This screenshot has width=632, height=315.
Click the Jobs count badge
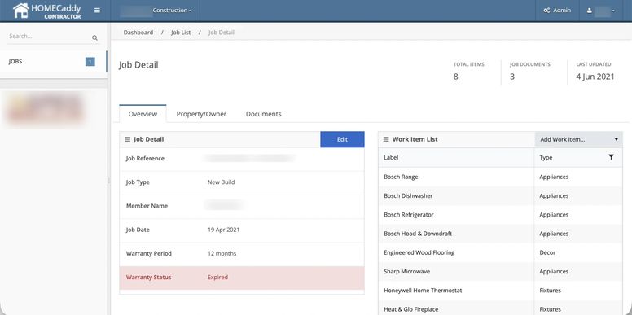pos(90,62)
